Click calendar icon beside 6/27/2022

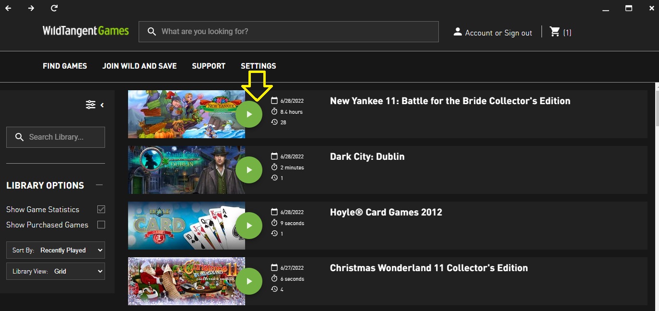pyautogui.click(x=274, y=268)
